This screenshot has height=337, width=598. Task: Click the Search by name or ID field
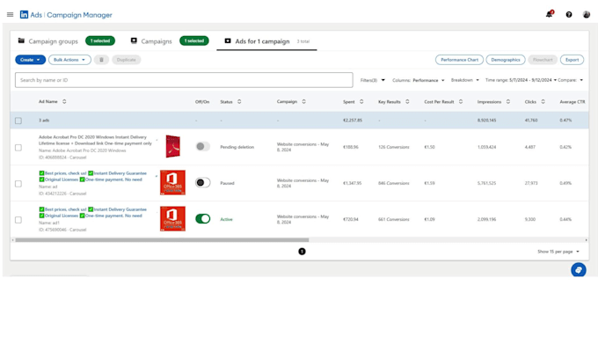pos(184,80)
